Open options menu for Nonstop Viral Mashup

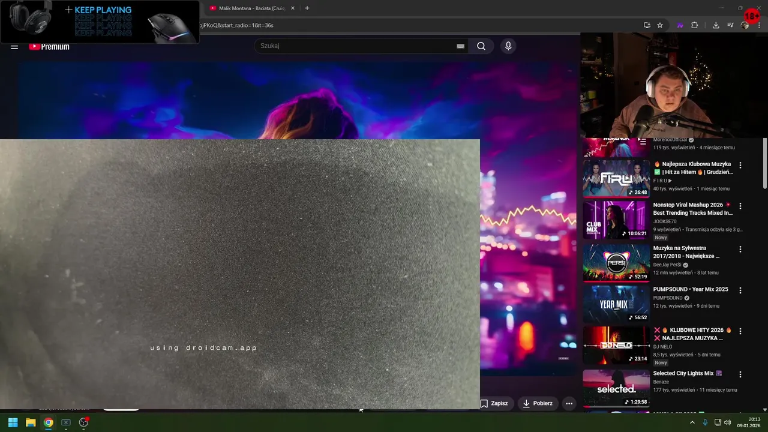740,206
